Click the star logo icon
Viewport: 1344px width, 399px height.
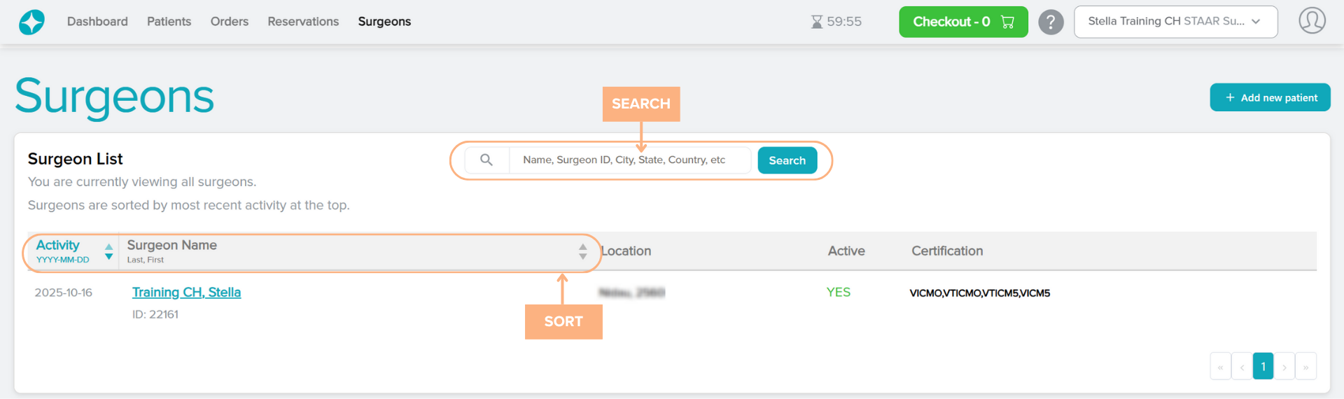click(31, 22)
